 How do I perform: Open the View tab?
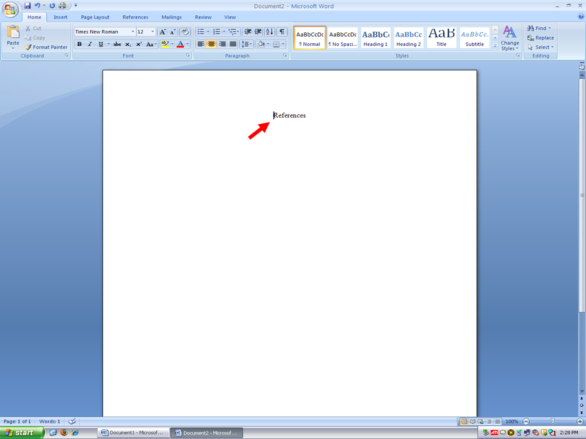coord(230,17)
